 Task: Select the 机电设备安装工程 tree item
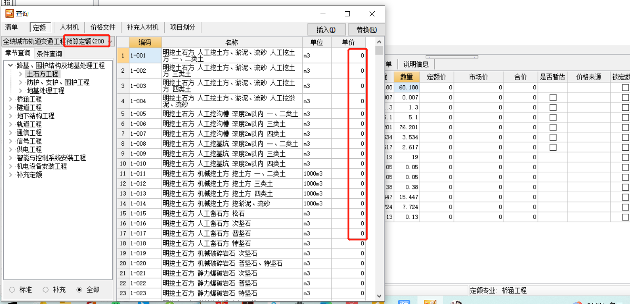42,166
